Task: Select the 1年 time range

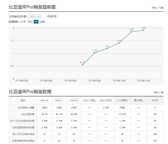Action: coord(36,22)
